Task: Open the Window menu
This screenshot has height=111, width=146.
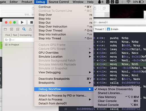Action: coord(78,2)
